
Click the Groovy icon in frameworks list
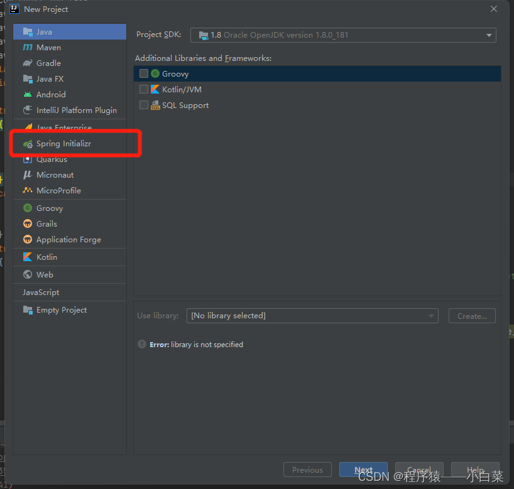point(155,73)
